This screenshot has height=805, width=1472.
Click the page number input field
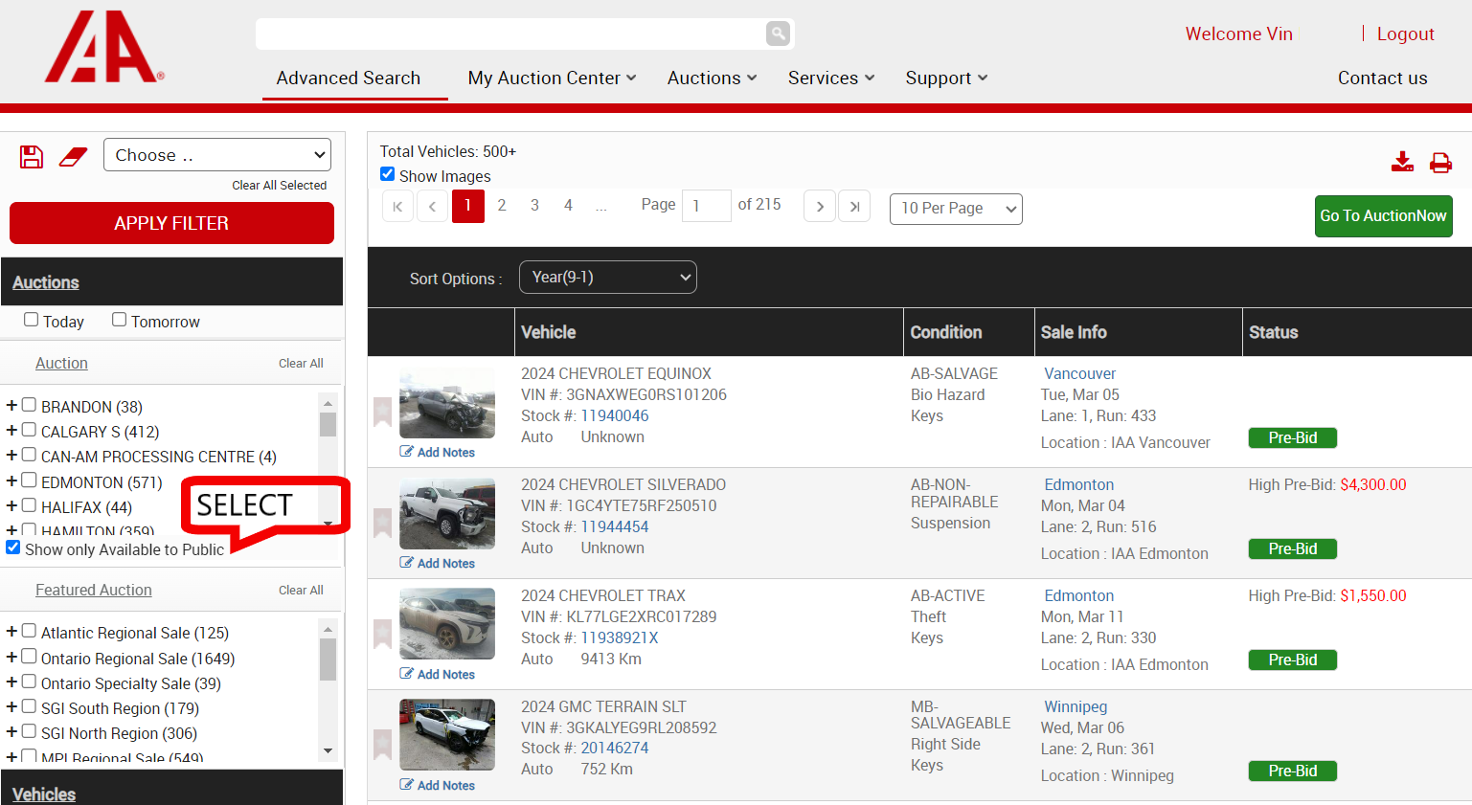707,206
